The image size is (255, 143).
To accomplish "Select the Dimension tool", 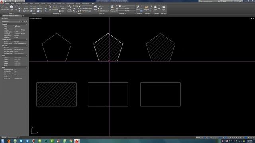I will click(x=55, y=8).
